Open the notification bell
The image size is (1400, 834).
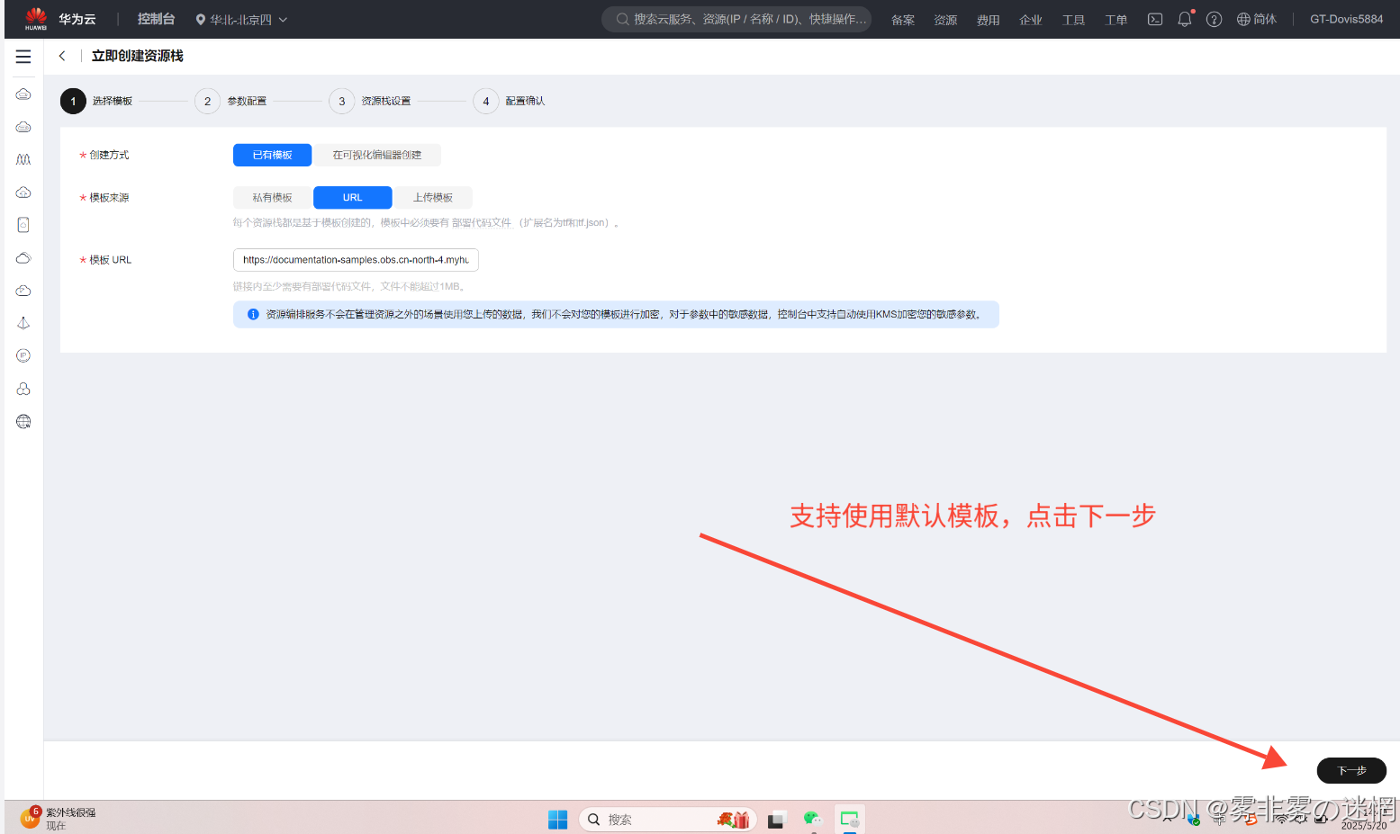1185,19
